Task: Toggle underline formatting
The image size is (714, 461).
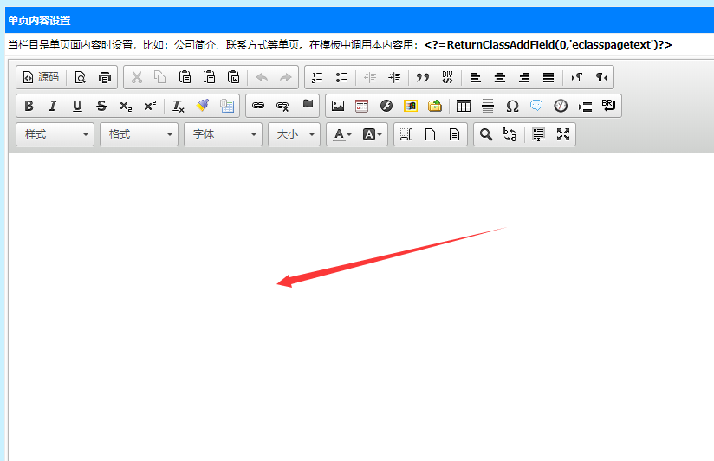Action: pos(77,106)
